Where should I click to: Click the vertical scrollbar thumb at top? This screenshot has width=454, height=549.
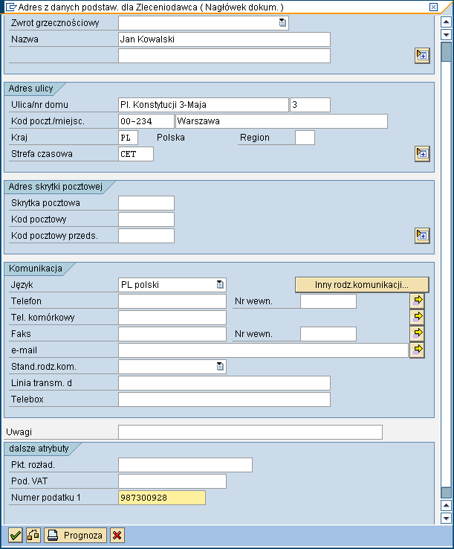click(446, 52)
